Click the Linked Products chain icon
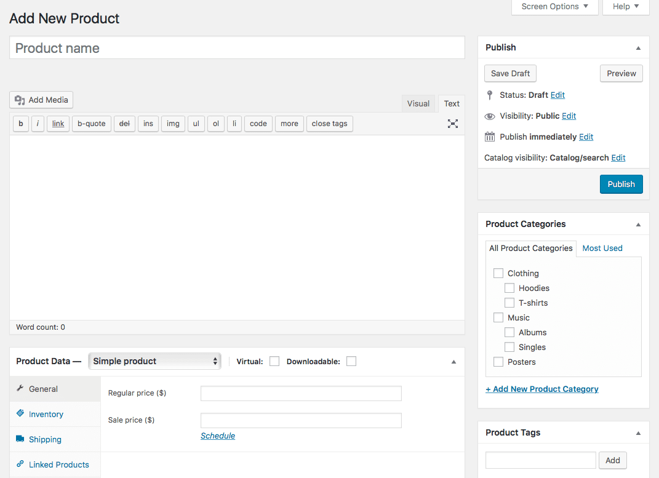Screen dimensions: 659x478 tap(20, 464)
